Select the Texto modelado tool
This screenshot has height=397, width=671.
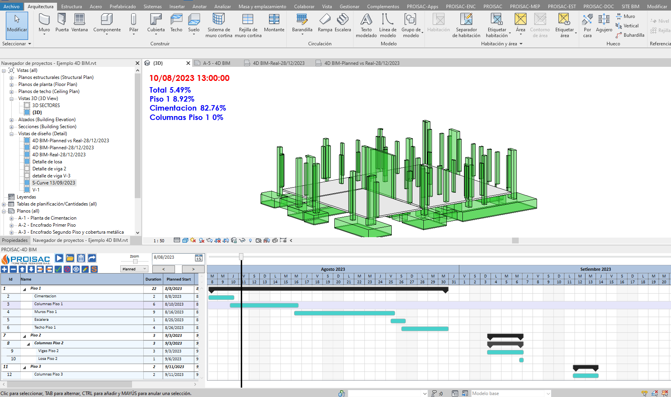pyautogui.click(x=366, y=25)
